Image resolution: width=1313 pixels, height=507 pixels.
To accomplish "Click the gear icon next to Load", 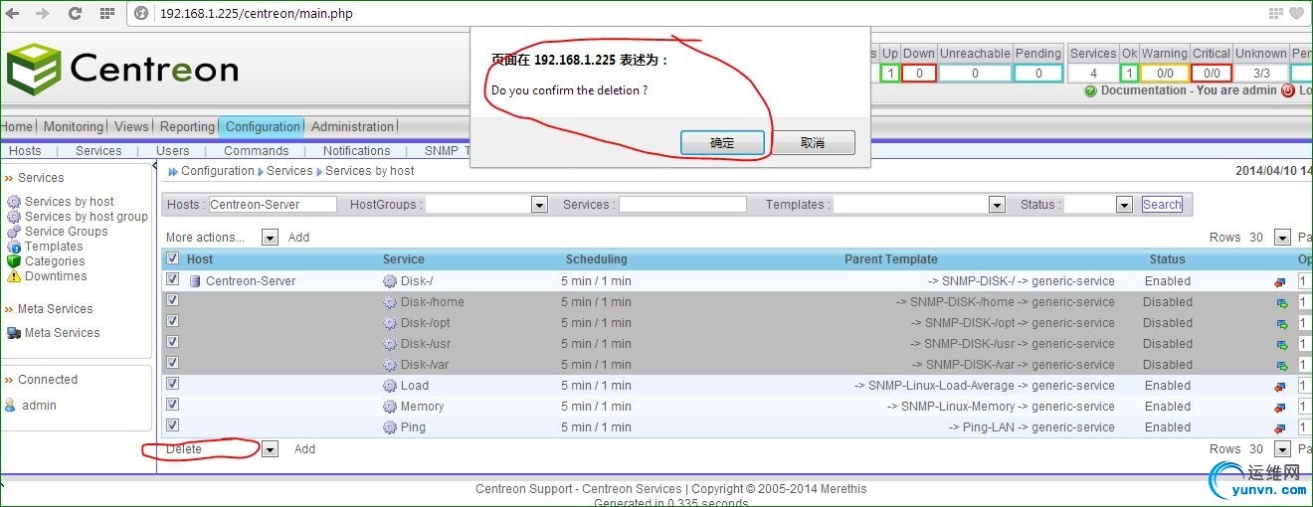I will coord(390,386).
